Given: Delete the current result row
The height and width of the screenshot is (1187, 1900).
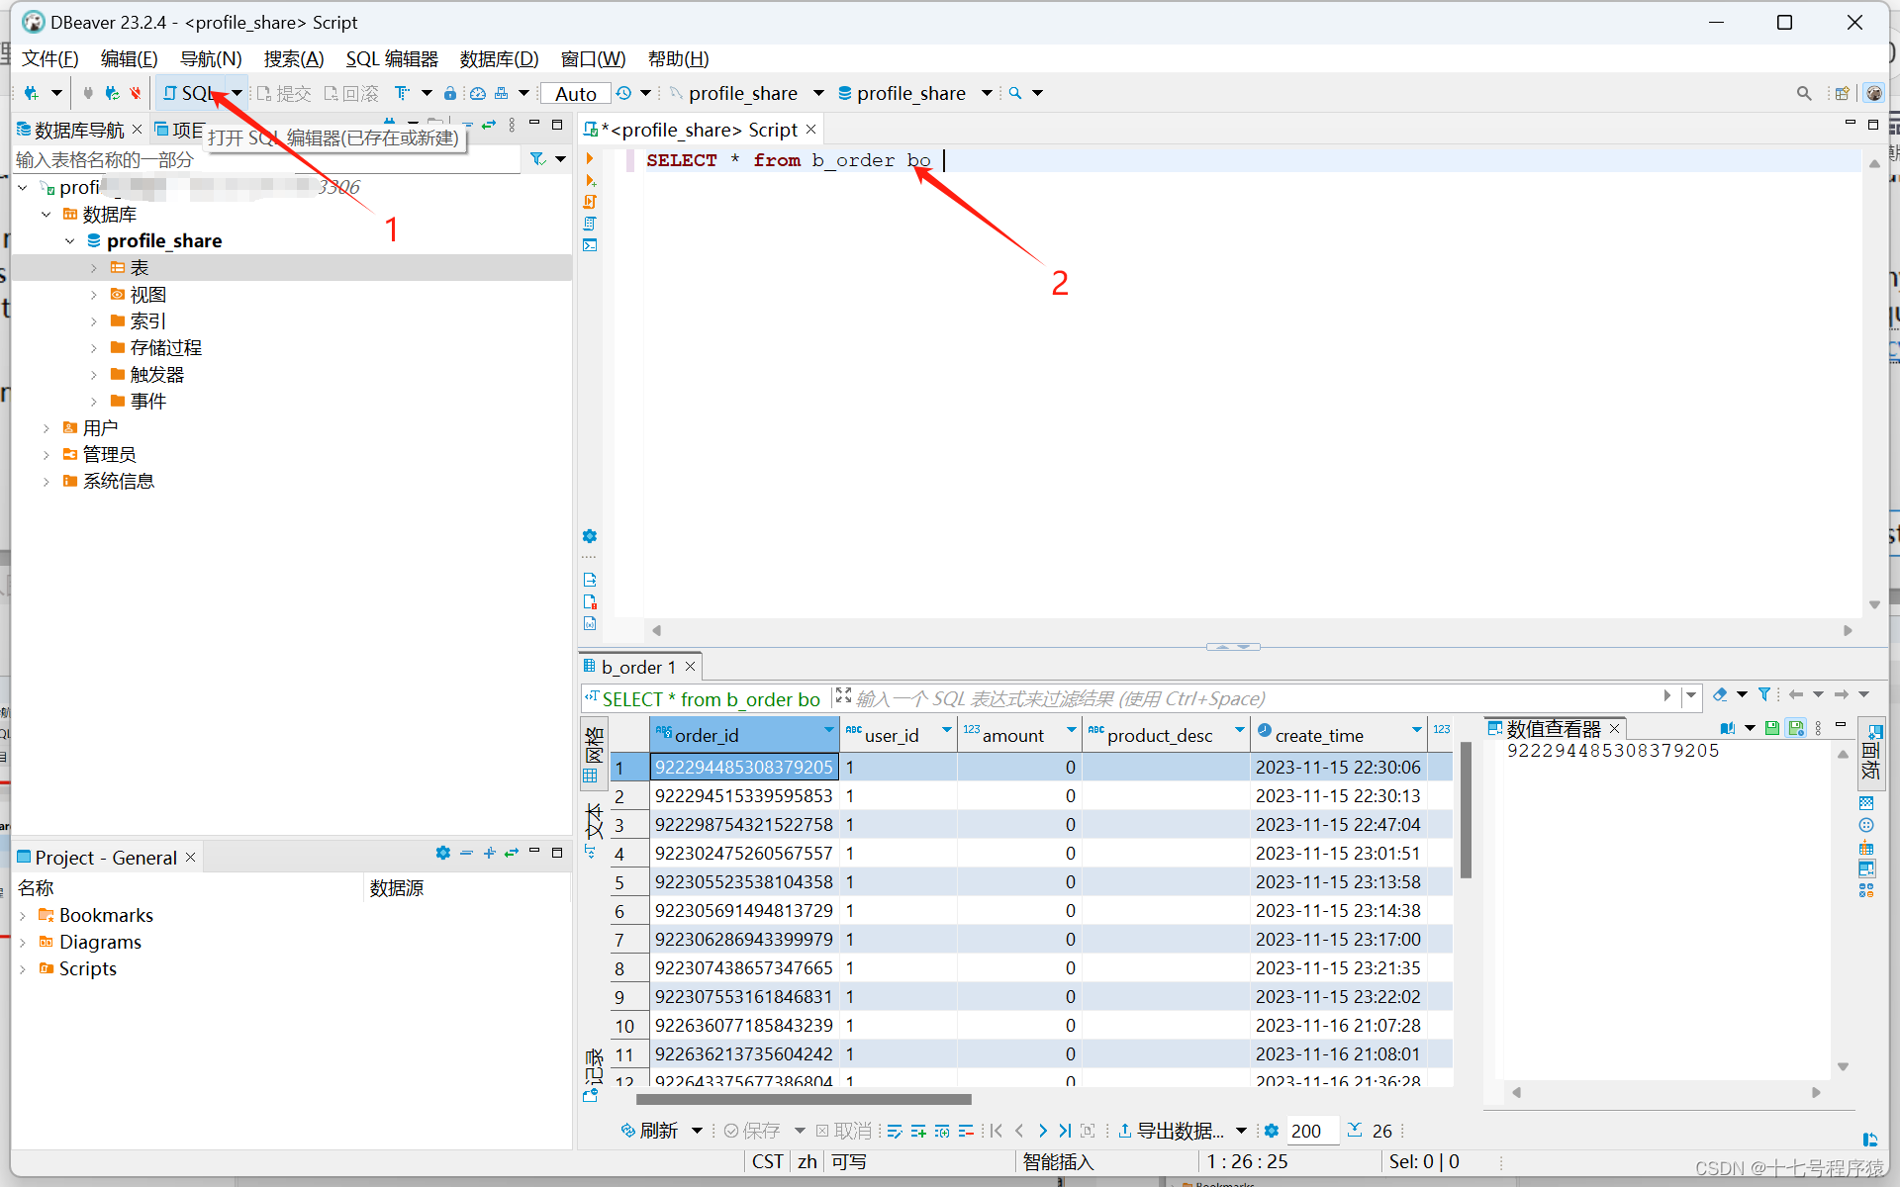Looking at the screenshot, I should (967, 1130).
